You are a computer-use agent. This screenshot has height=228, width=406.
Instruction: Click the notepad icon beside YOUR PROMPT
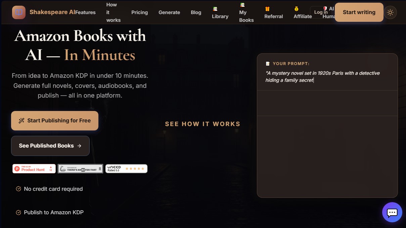268,64
